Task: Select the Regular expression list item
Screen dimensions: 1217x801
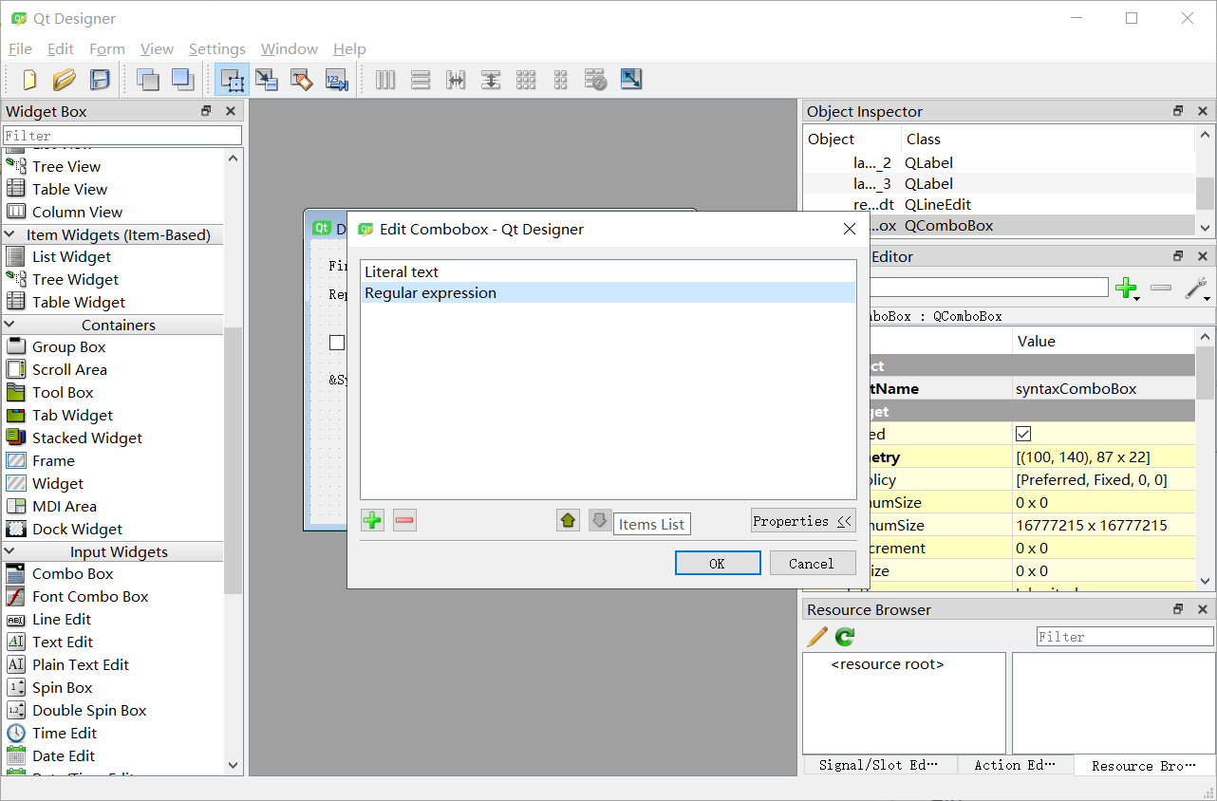Action: 608,293
